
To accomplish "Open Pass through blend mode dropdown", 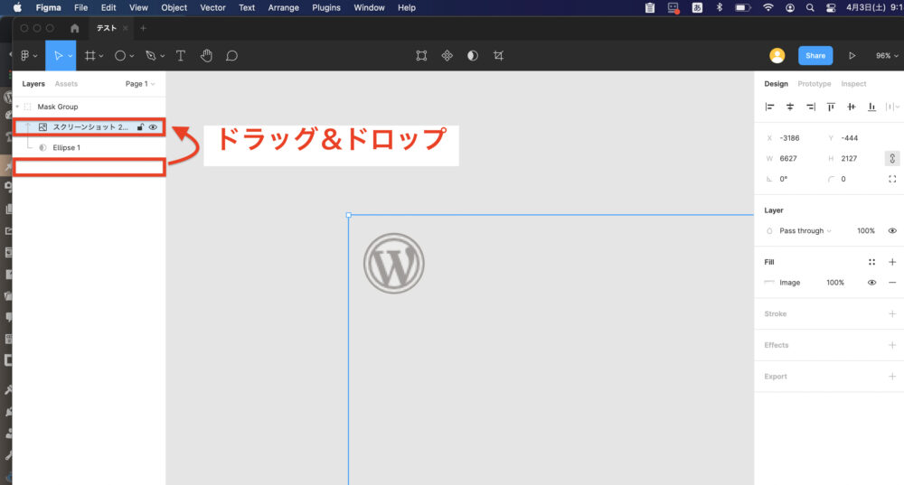I will pyautogui.click(x=805, y=231).
